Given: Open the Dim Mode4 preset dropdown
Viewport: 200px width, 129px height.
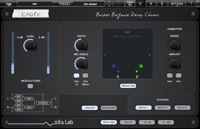Looking at the screenshot, I should tap(89, 4).
